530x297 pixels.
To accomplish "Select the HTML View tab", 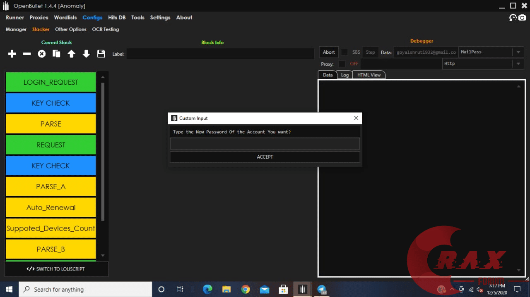I will (369, 75).
